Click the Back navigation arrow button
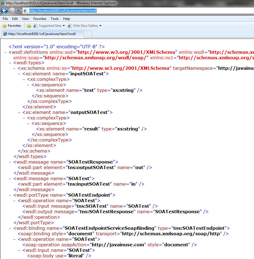Viewport: 254px width, 259px height. click(x=4, y=11)
